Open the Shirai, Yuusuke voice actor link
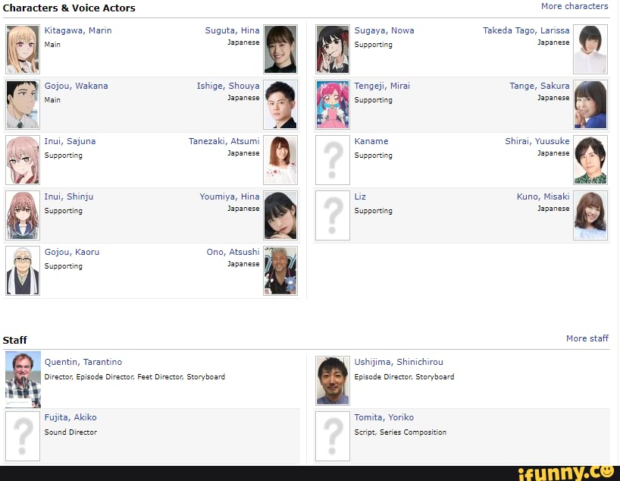 point(537,141)
